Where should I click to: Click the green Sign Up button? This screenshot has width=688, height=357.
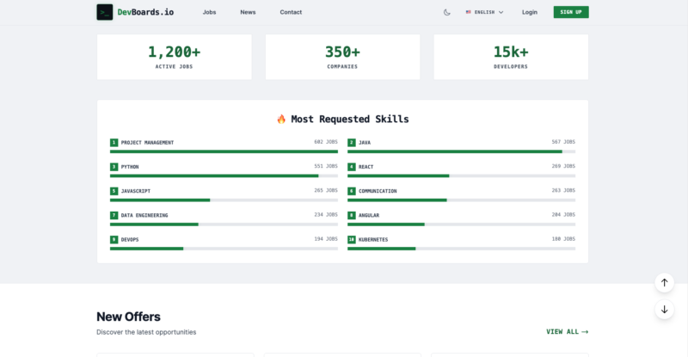(x=571, y=12)
